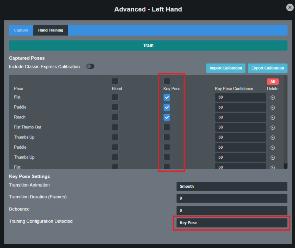Edit Key Pose Confidence for Fist Thumb Out
The width and height of the screenshot is (295, 248).
[241, 127]
